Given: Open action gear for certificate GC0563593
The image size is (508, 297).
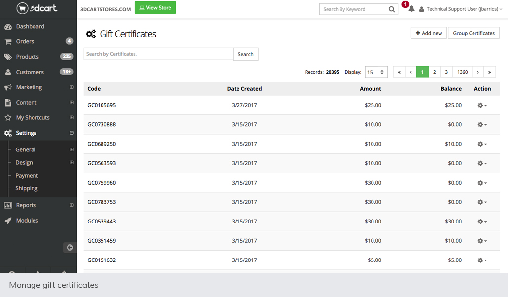Looking at the screenshot, I should point(482,163).
